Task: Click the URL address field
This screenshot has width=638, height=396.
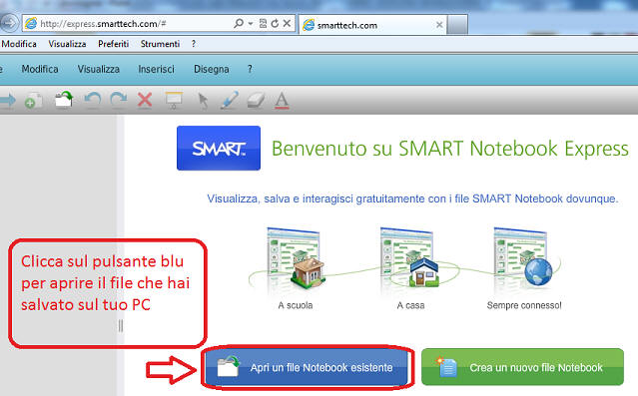Action: tap(134, 24)
